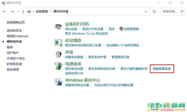Viewport: 187px width, 112px height.
Task: Go back with the back arrow
Action: [5, 11]
